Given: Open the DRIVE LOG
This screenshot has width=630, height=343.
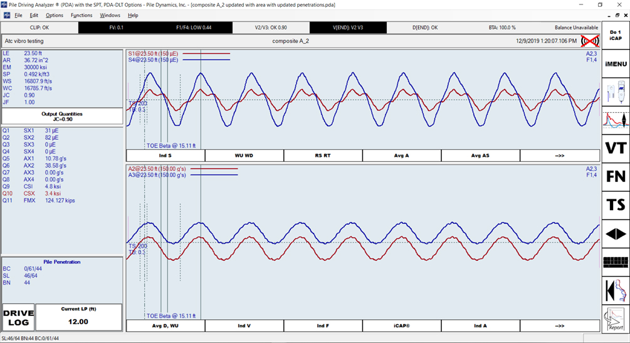Looking at the screenshot, I should [18, 318].
